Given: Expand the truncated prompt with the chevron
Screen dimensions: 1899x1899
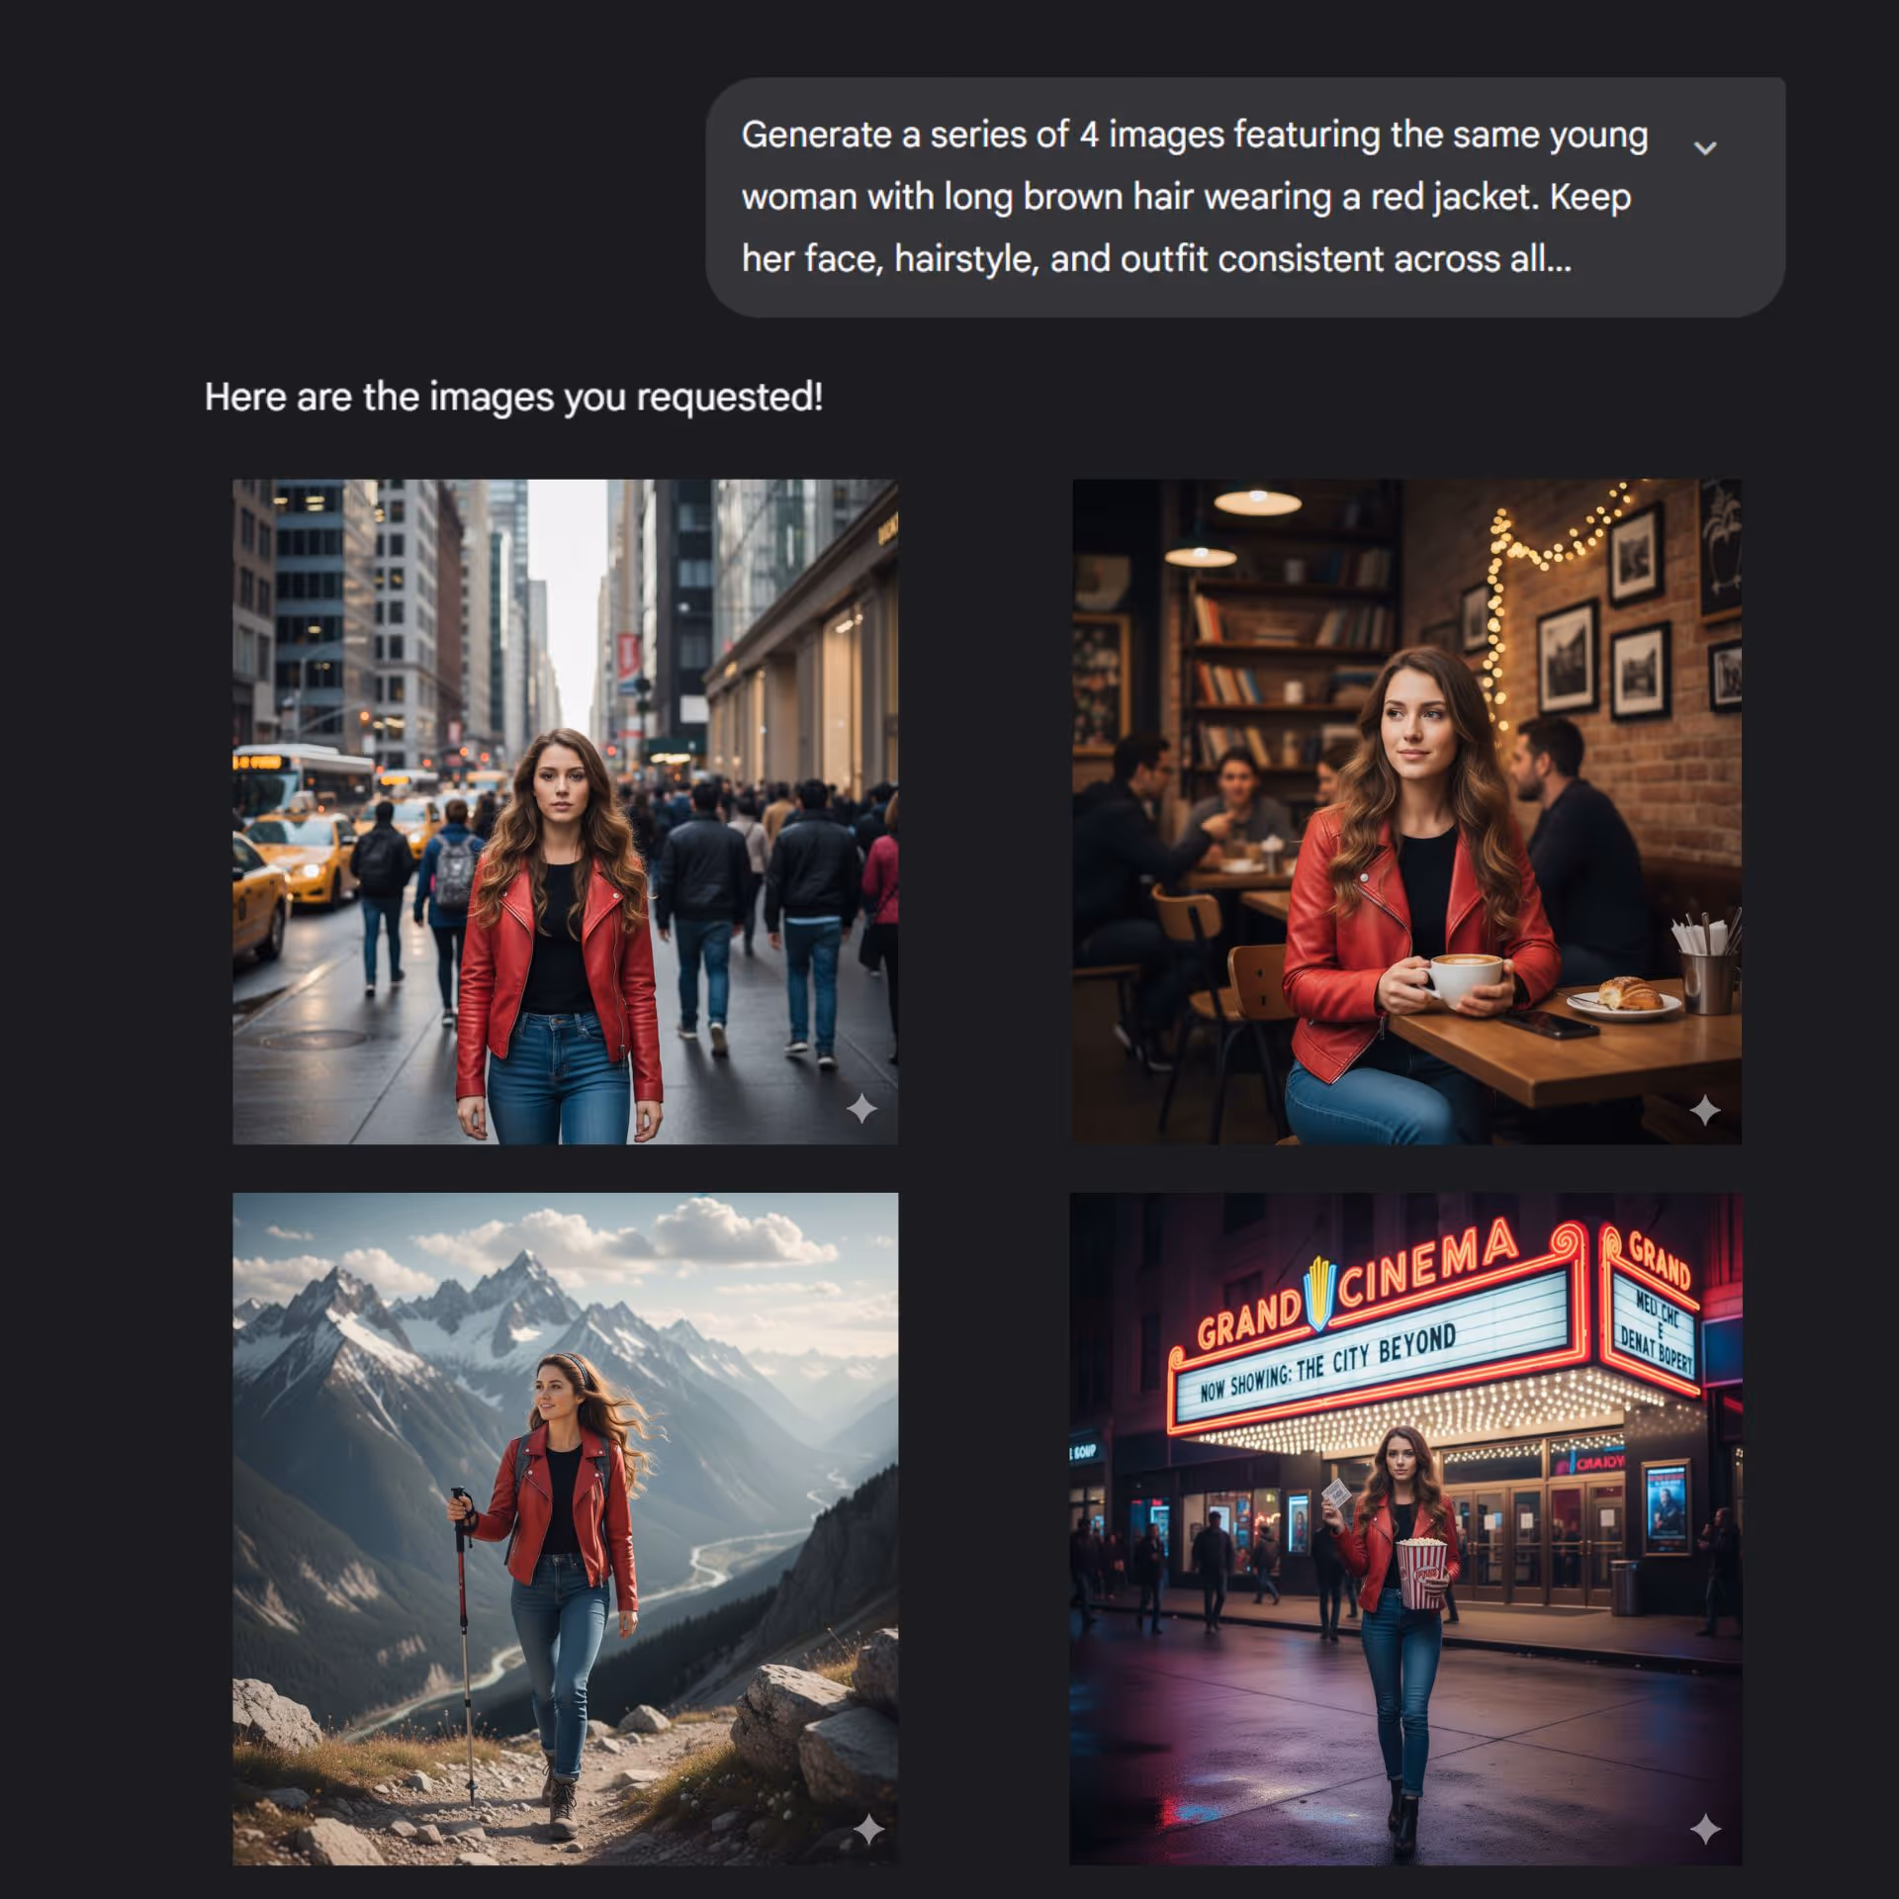Looking at the screenshot, I should click(1704, 148).
